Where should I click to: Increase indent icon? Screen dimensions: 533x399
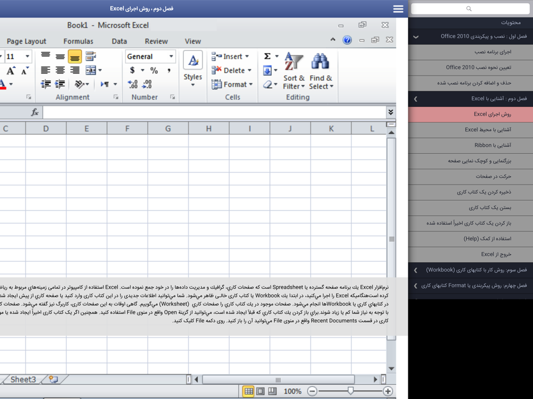pos(60,84)
